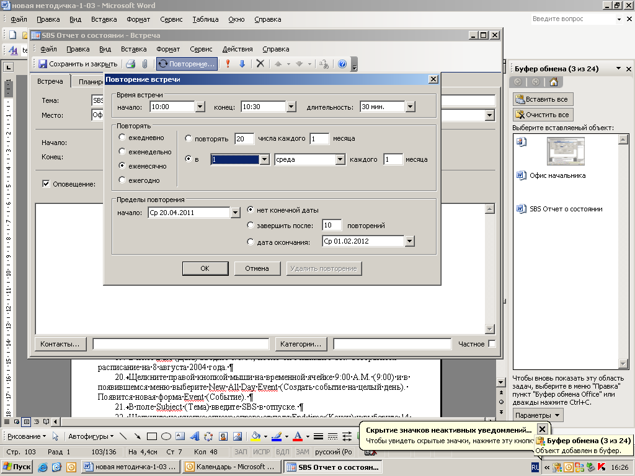Open the recurrence start date dropdown Ср 20.04.2011
The height and width of the screenshot is (476, 635).
click(235, 213)
